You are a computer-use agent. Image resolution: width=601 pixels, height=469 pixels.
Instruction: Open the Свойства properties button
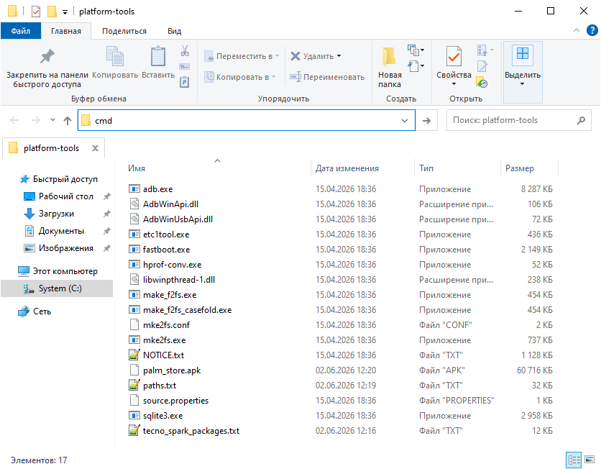(454, 66)
